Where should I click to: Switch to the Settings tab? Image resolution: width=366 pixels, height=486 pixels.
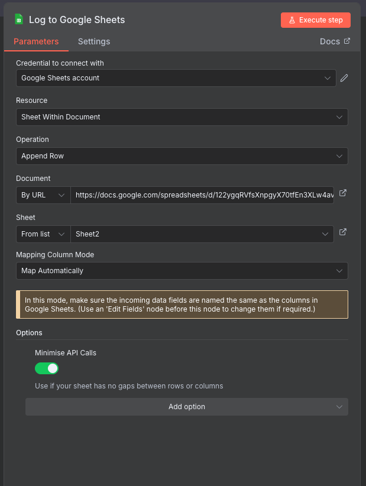tap(93, 42)
